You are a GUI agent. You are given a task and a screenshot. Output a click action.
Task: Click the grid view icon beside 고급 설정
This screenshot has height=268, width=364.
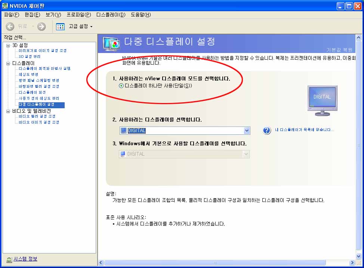tap(61, 27)
